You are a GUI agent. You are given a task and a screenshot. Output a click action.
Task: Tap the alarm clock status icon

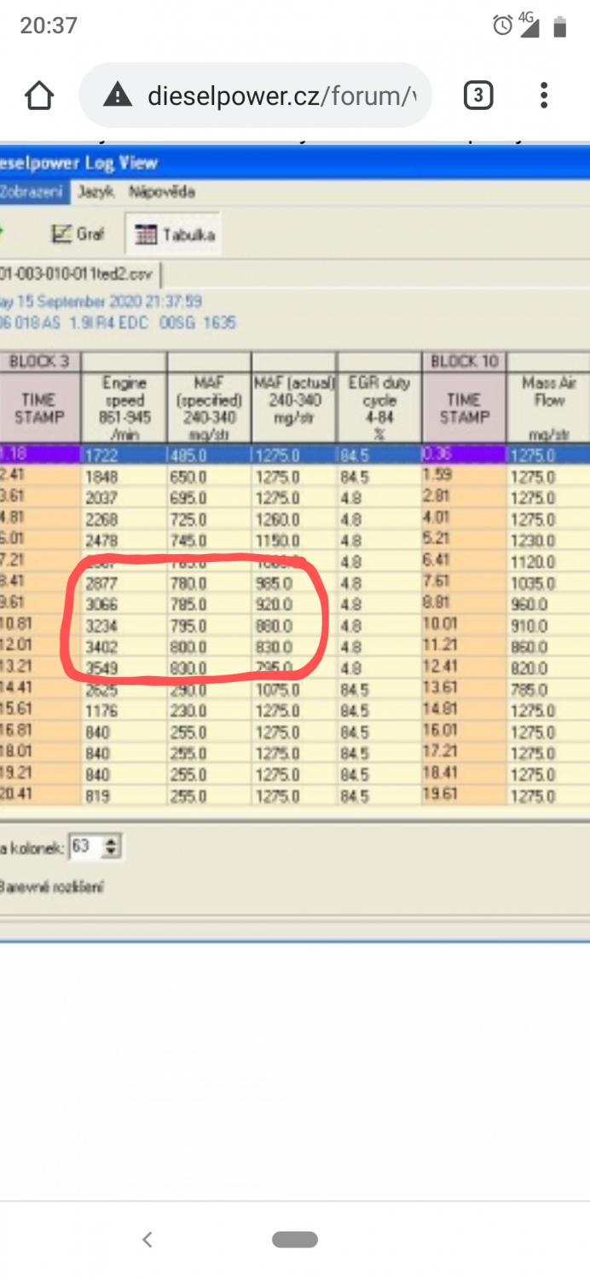tap(502, 26)
